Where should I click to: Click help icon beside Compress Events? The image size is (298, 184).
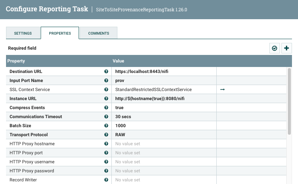pyautogui.click(x=106, y=108)
